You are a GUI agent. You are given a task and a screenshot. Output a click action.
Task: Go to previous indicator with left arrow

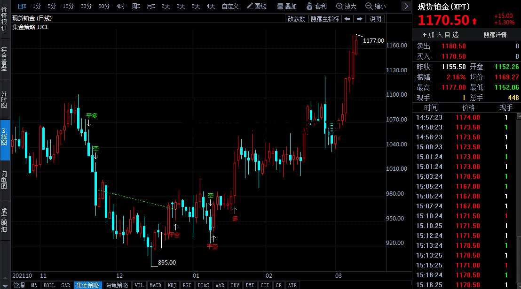click(347, 19)
